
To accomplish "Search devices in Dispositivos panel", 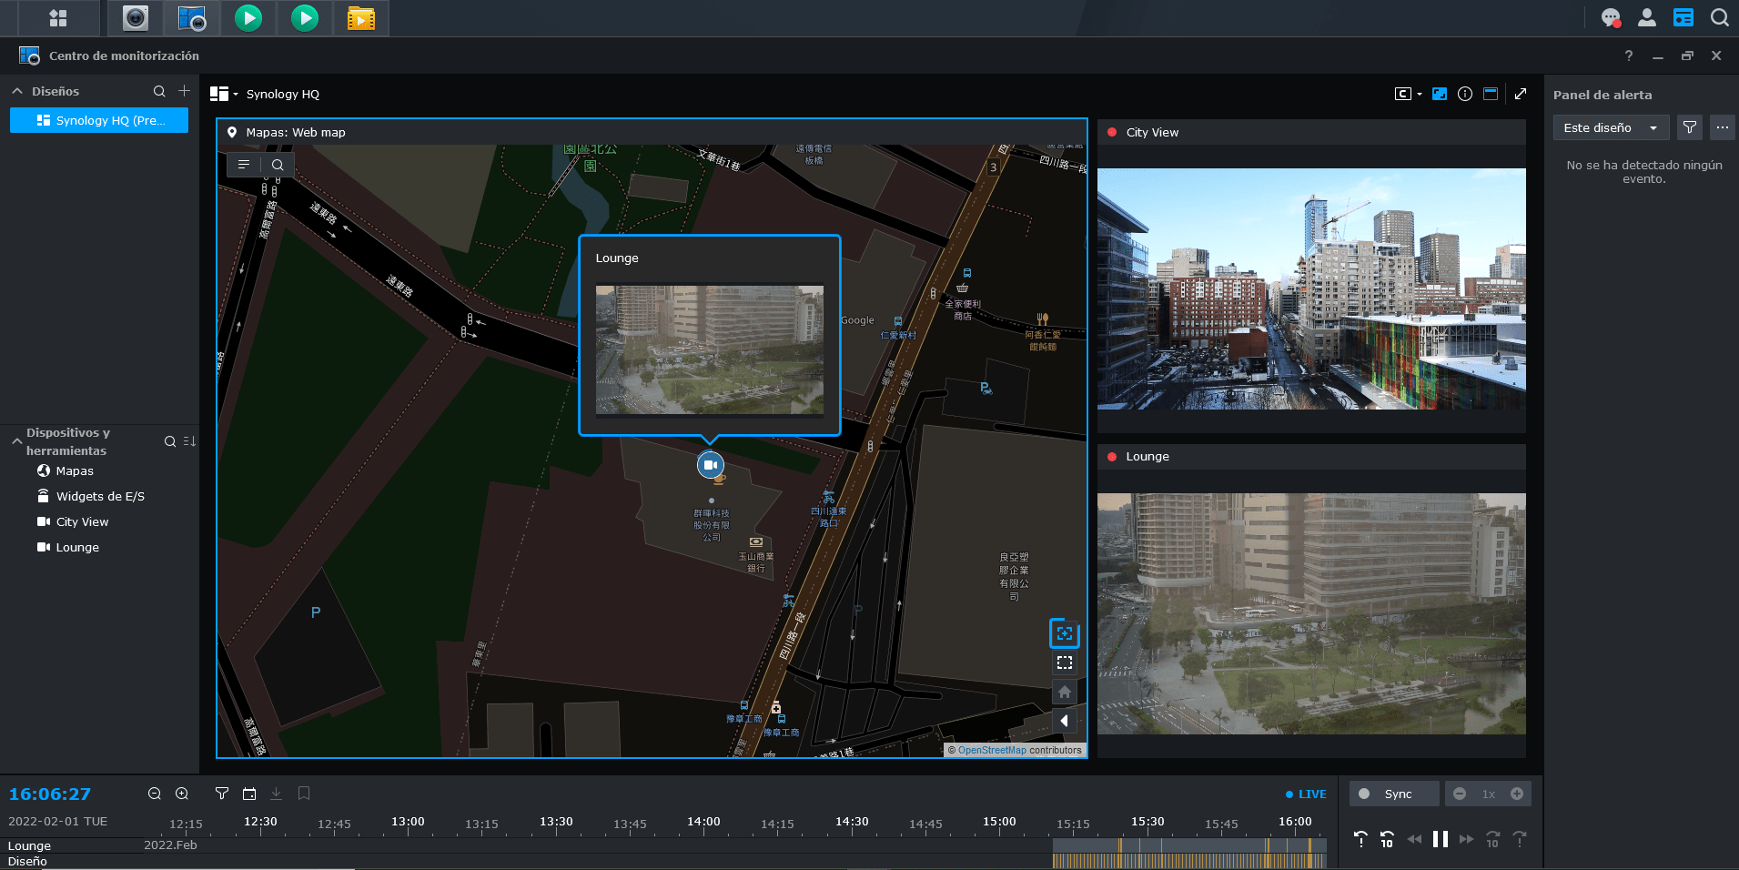I will (170, 441).
